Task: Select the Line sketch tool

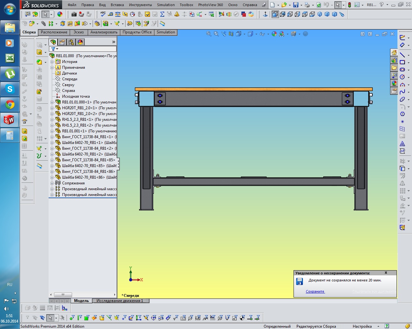Action: pos(402,55)
